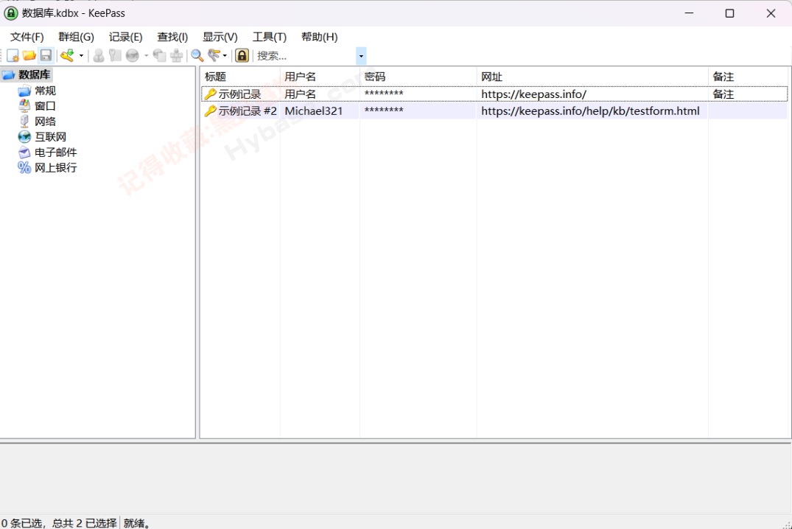Sort by the 密码 column header
The width and height of the screenshot is (792, 529).
[418, 77]
